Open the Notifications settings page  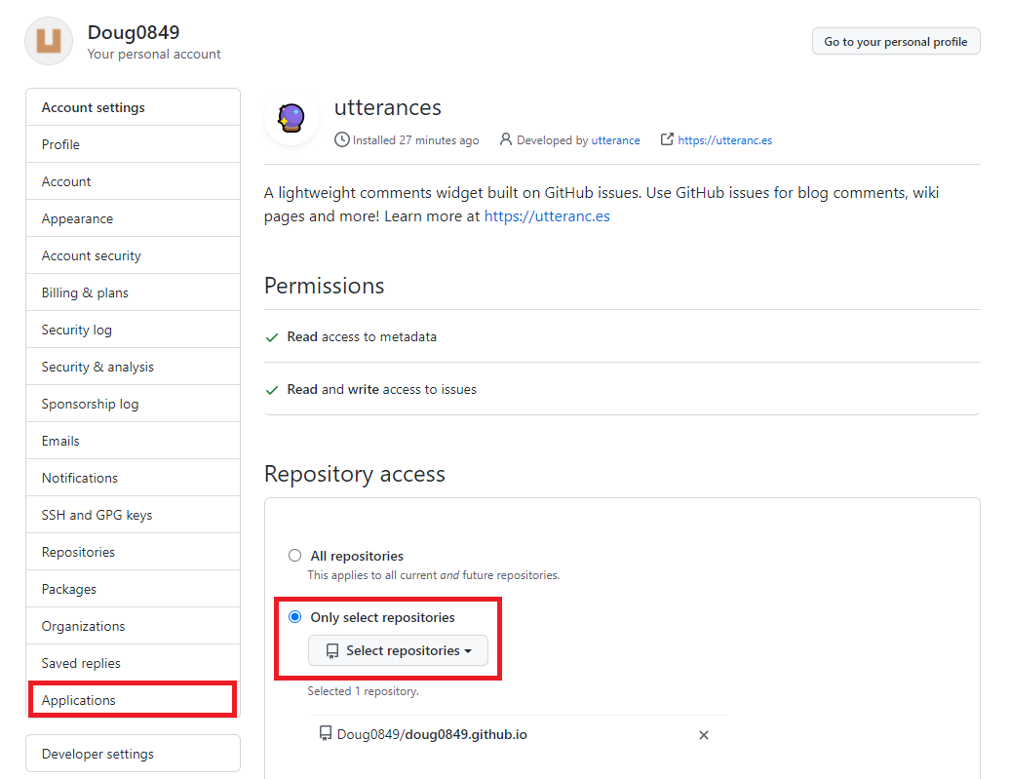click(x=80, y=478)
